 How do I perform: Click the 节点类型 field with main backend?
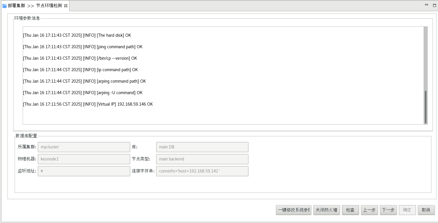click(x=202, y=159)
